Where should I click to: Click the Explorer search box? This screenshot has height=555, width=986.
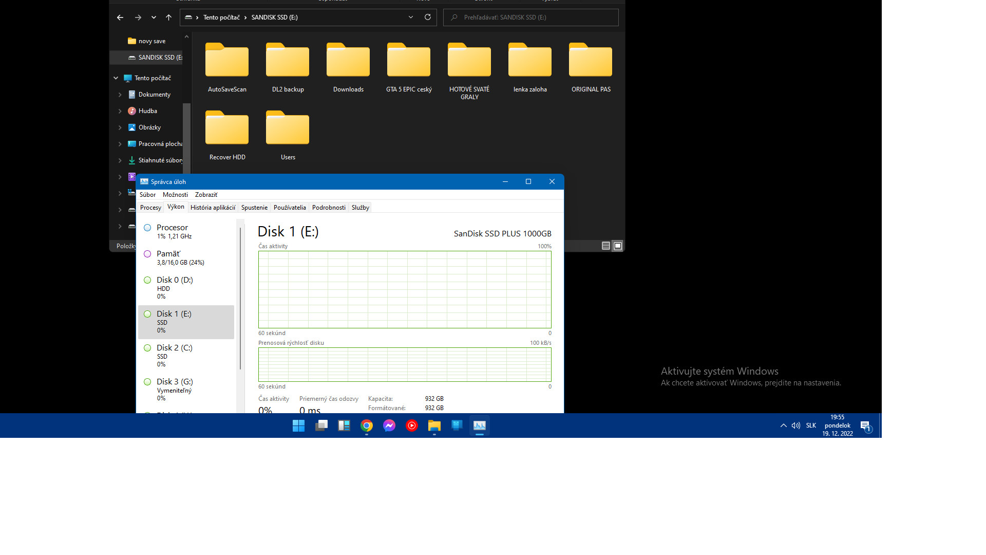coord(531,17)
